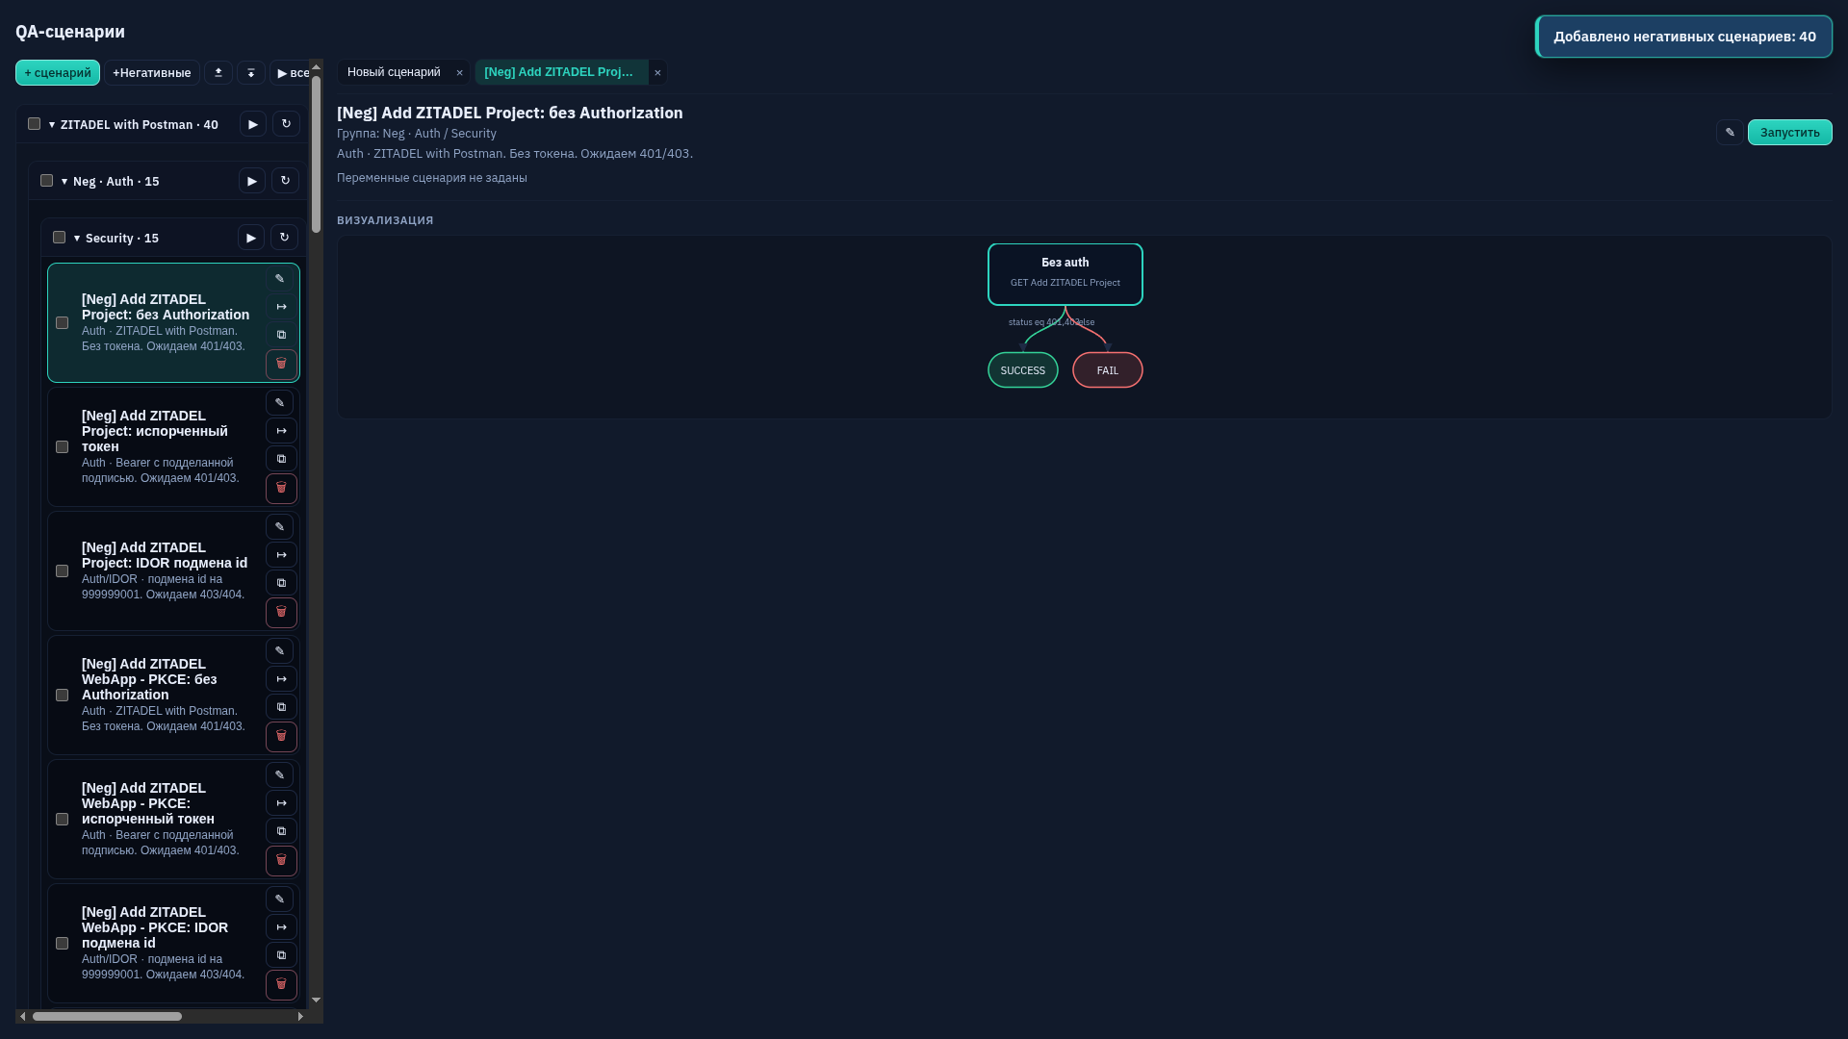Collapse the Security · 15 tree group

coord(77,239)
